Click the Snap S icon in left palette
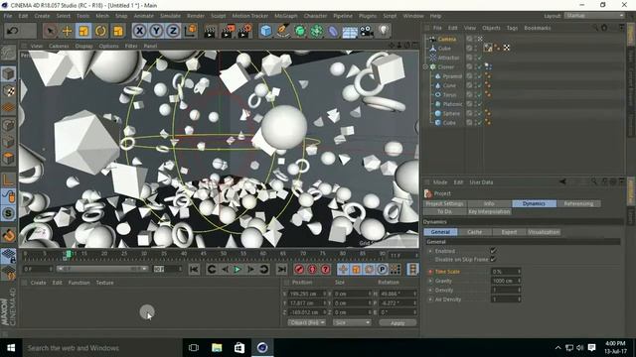 tap(9, 213)
